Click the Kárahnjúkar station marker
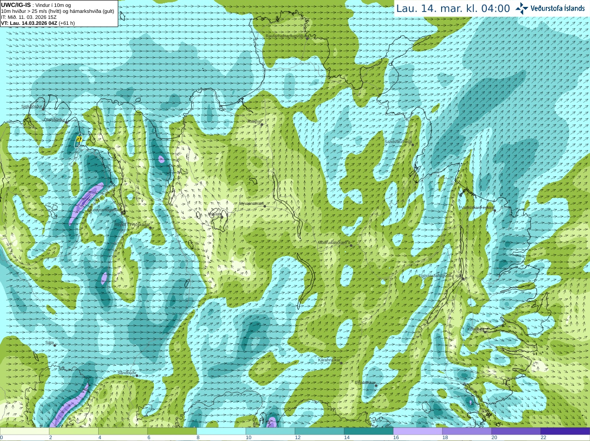The height and width of the screenshot is (441, 590). click(342, 363)
